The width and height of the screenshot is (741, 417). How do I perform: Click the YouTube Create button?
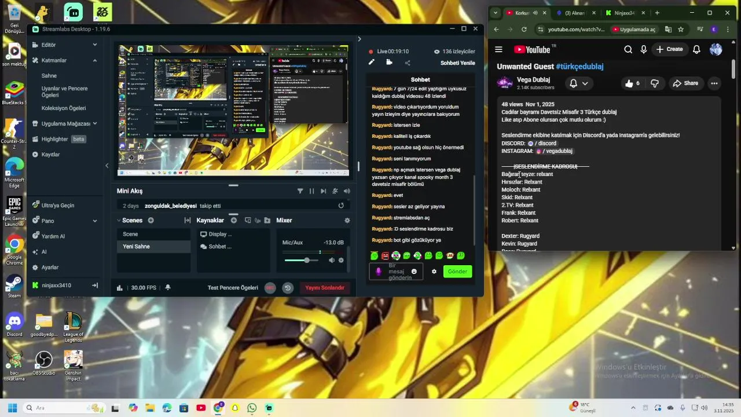click(x=670, y=49)
